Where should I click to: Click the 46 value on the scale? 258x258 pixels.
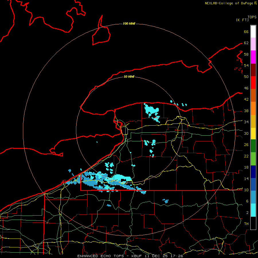246,88
